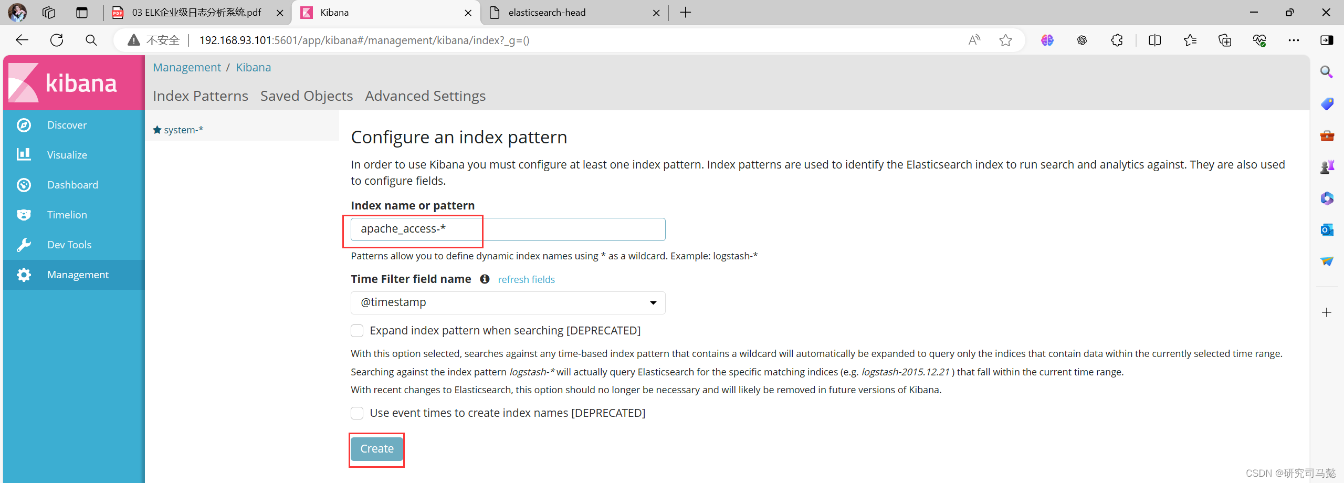Open the Outlook icon in Edge sidebar
Screen dimensions: 1344x483
1327,230
